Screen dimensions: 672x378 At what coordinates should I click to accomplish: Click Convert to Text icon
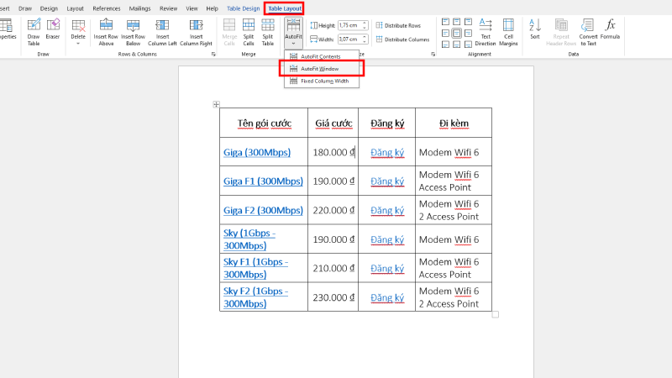(x=588, y=30)
